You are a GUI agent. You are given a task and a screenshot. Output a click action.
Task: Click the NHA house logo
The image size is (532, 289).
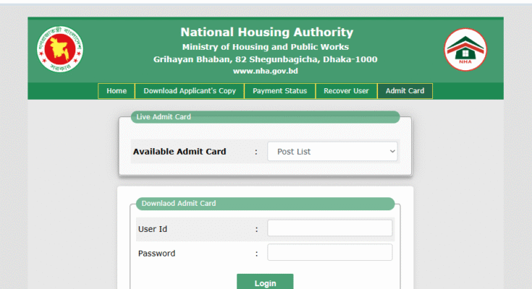tap(465, 49)
